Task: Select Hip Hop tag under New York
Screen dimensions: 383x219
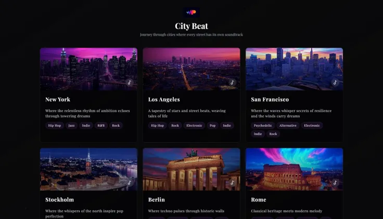Action: tap(55, 126)
